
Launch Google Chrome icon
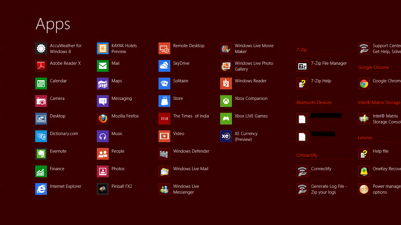[x=364, y=83]
